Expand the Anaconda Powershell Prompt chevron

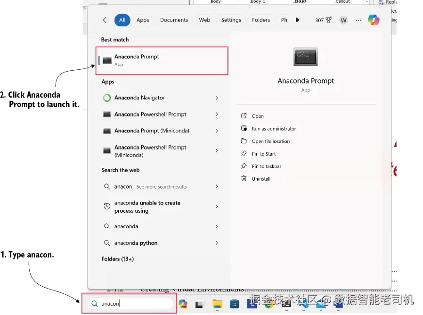coord(217,114)
